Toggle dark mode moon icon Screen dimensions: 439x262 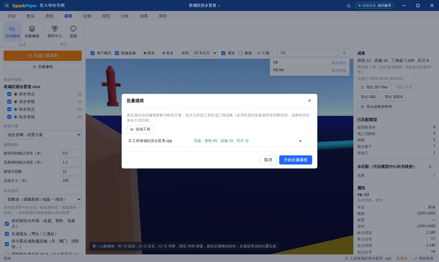point(349,5)
